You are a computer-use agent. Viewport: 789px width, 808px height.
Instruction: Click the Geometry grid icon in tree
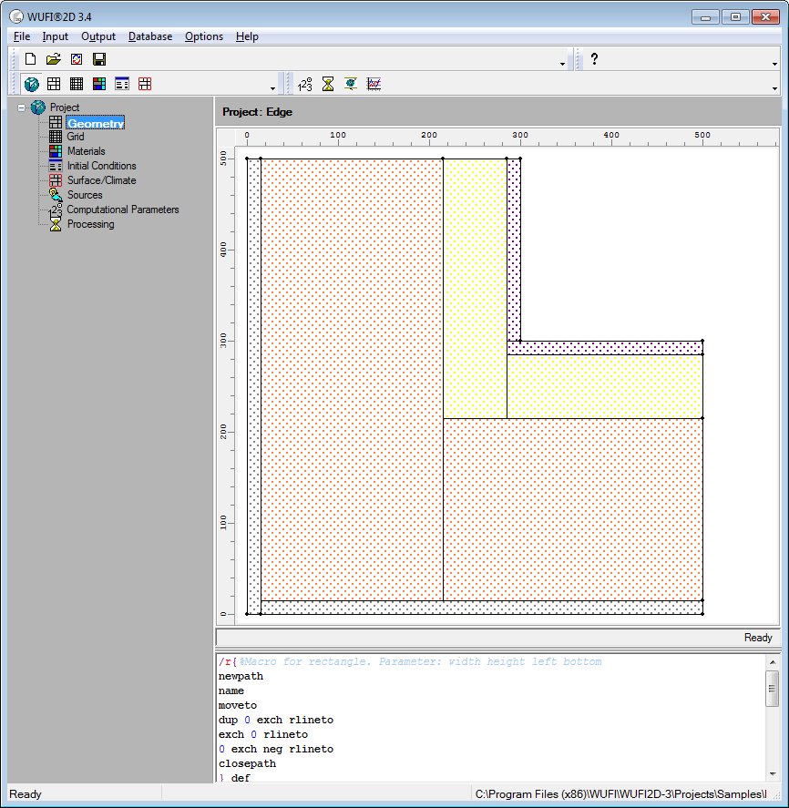coord(56,122)
